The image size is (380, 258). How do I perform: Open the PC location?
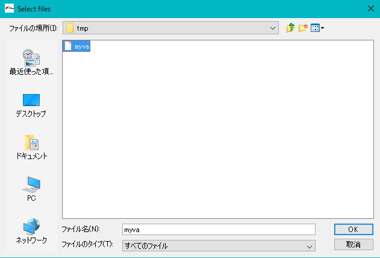coord(31,189)
